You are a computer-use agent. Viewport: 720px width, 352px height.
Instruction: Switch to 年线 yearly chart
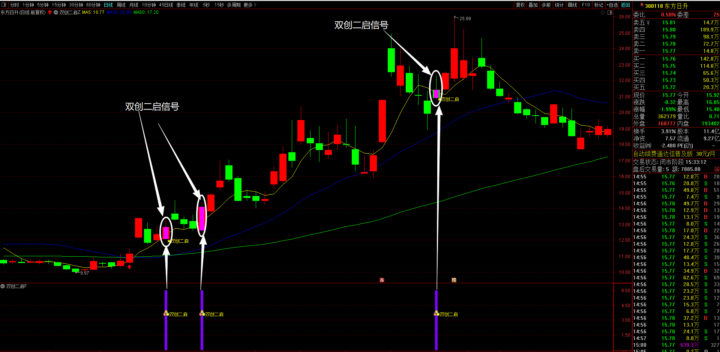[x=194, y=5]
